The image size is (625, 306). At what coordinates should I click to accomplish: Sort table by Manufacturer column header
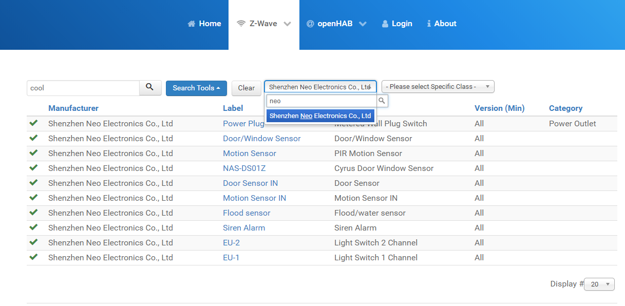click(x=73, y=108)
